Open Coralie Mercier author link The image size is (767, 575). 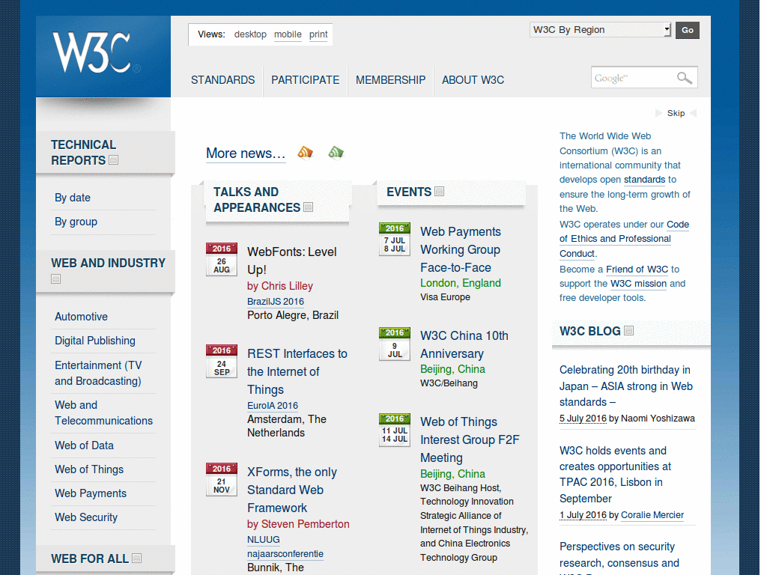(x=652, y=515)
